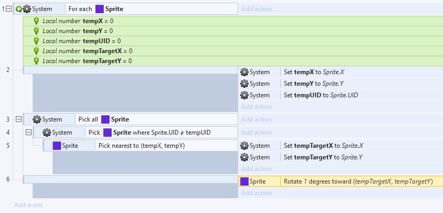Image resolution: width=443 pixels, height=213 pixels.
Task: Click gear icon of Set tempTargetX action
Action: tap(244, 146)
